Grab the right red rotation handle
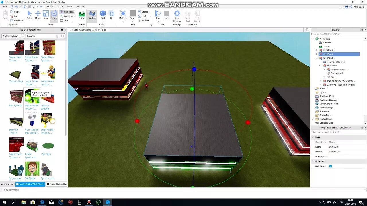The image size is (367, 206). tap(248, 122)
